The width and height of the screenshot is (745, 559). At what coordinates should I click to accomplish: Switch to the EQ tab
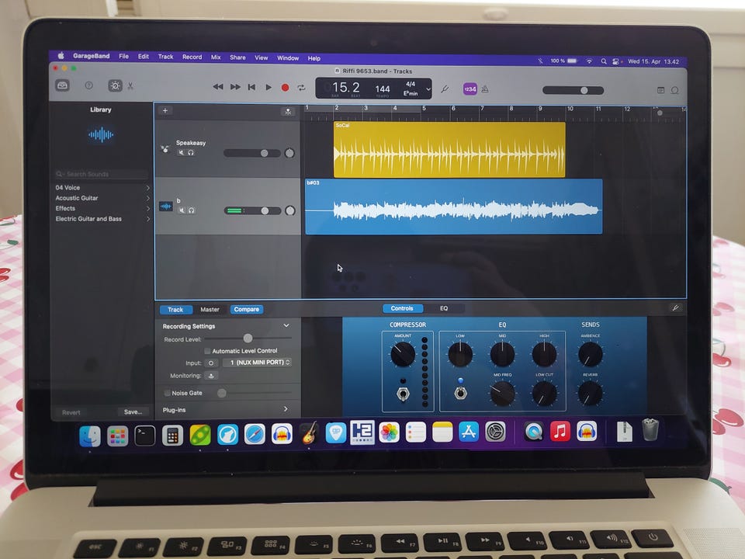point(444,308)
